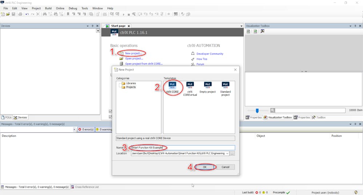Click the shield icon in status bar
The image size is (363, 195).
[356, 192]
